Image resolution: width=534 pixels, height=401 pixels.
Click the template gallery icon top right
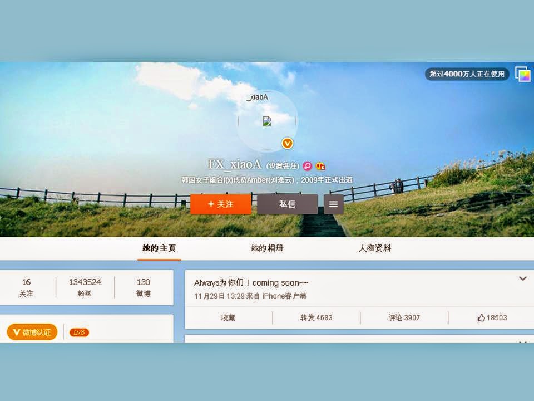tap(523, 74)
